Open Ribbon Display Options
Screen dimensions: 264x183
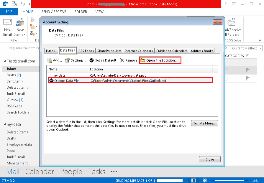coord(234,4)
